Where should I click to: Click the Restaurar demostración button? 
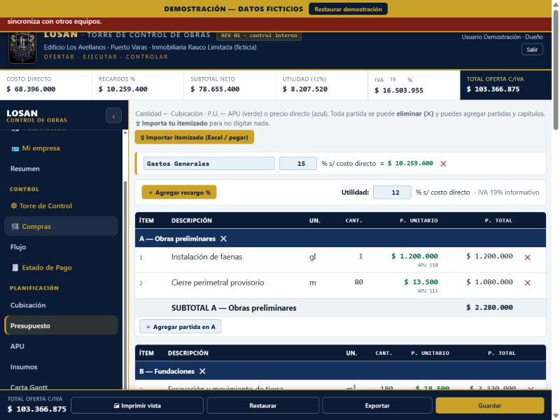(348, 9)
